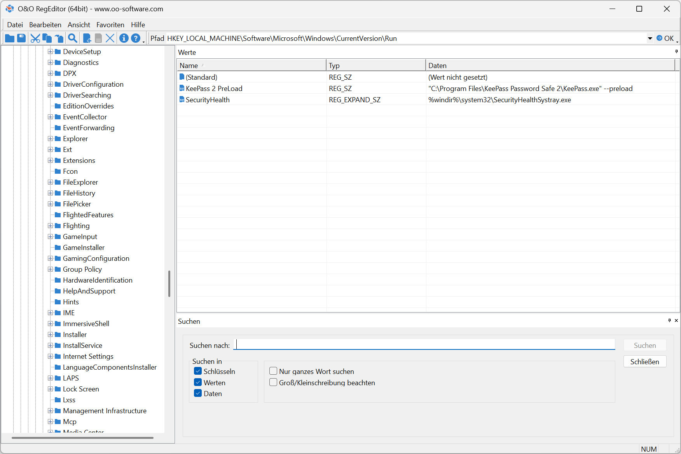The width and height of the screenshot is (681, 454).
Task: Open the Bearbeiten menu
Action: point(45,24)
